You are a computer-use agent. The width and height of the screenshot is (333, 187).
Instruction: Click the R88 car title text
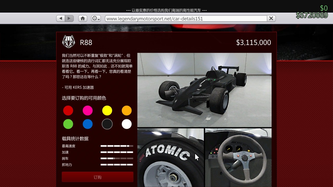[86, 42]
